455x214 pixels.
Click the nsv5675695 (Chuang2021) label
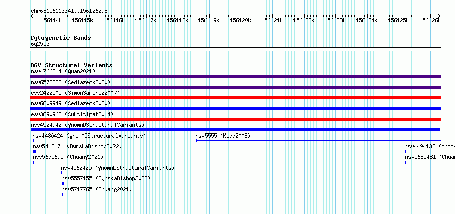(x=68, y=157)
